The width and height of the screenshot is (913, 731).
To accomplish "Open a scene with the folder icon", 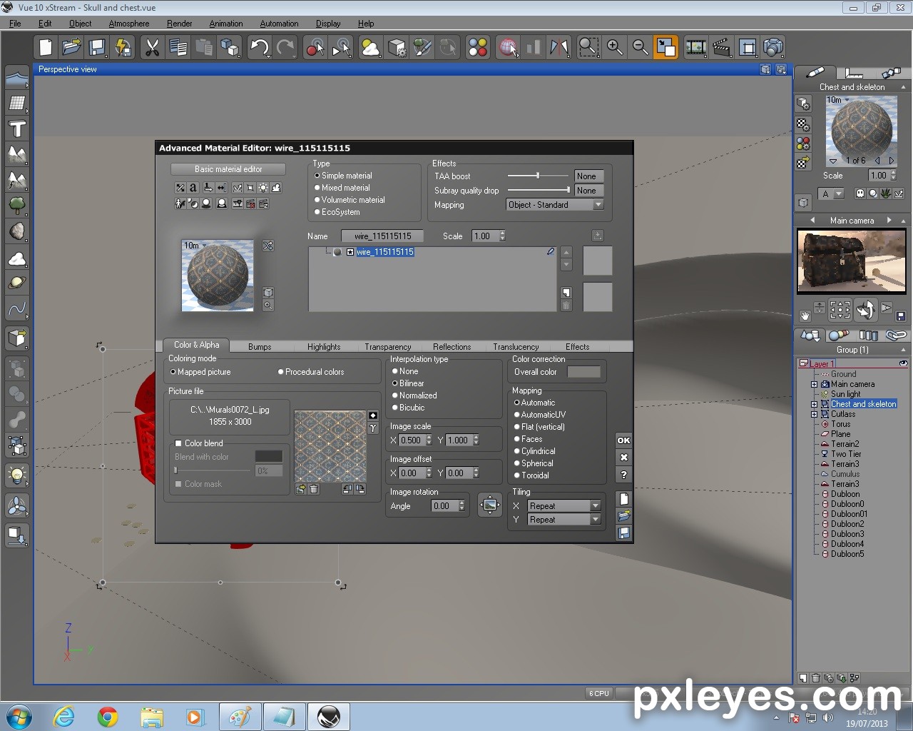I will pyautogui.click(x=71, y=48).
